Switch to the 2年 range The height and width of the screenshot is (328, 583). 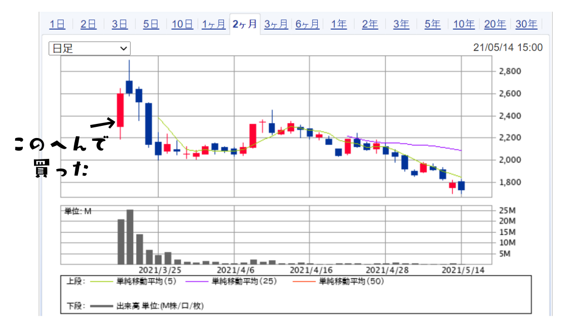[x=370, y=24]
